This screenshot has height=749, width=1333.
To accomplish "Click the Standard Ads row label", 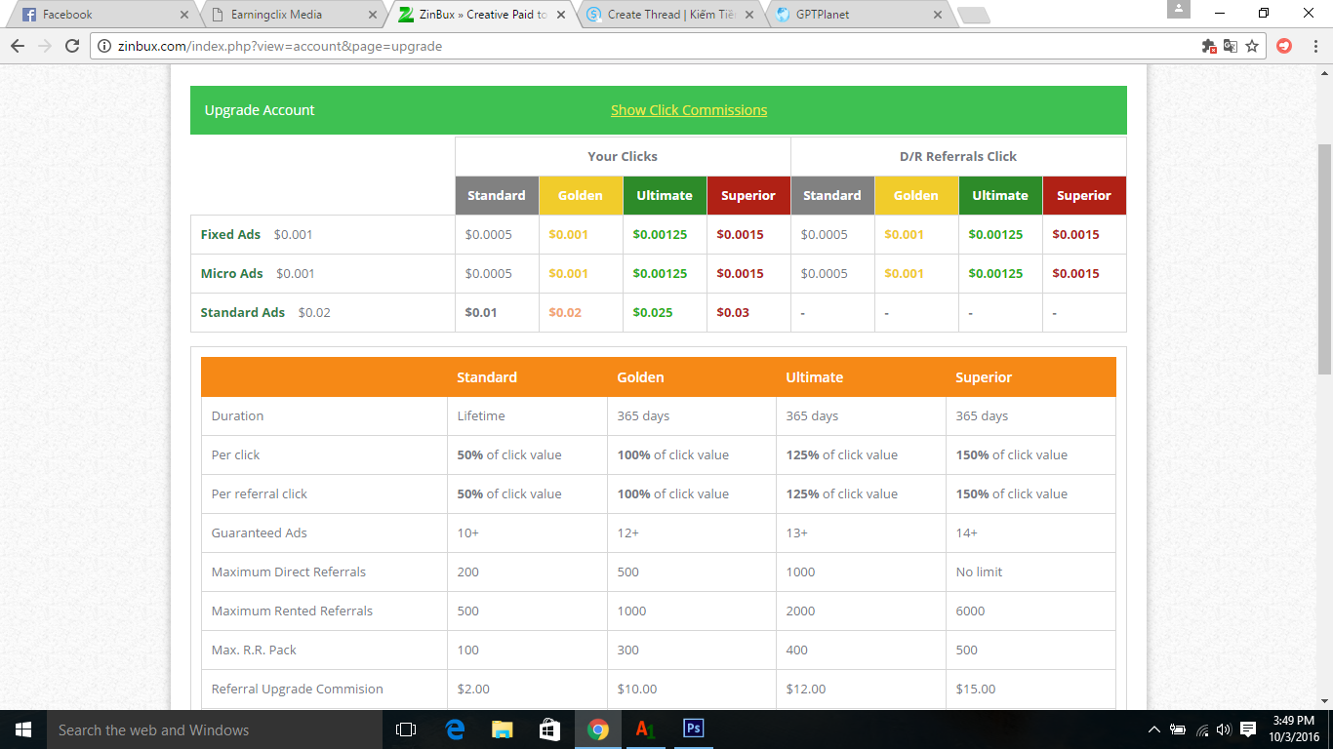I will point(243,312).
